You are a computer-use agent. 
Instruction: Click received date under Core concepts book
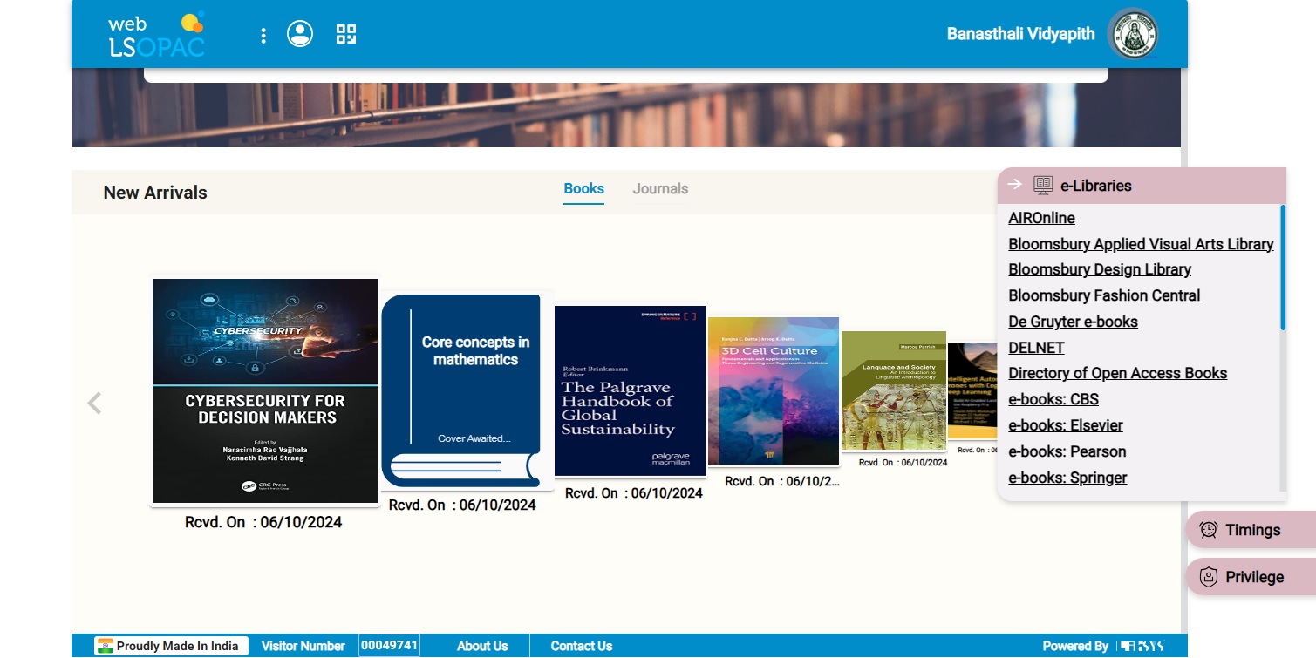coord(462,505)
